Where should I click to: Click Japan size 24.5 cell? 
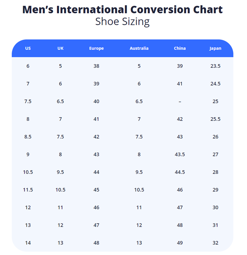(215, 84)
